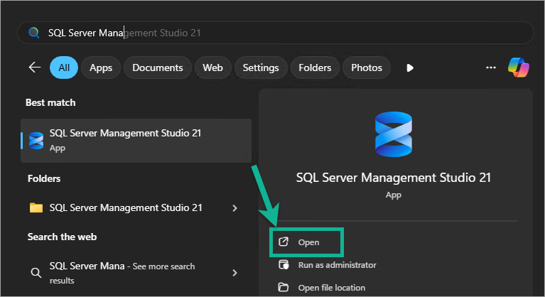Switch to the Documents filter
The width and height of the screenshot is (545, 297).
158,67
